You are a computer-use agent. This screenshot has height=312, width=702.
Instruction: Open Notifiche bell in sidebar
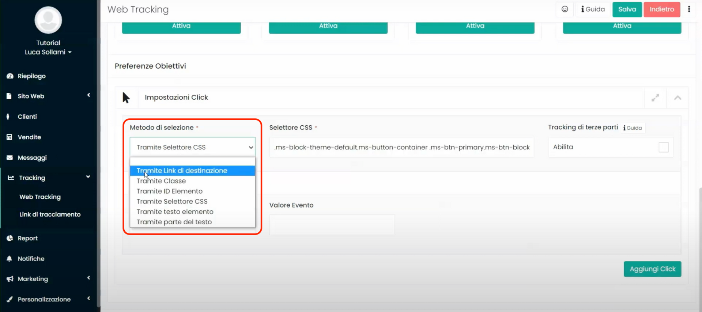(31, 259)
